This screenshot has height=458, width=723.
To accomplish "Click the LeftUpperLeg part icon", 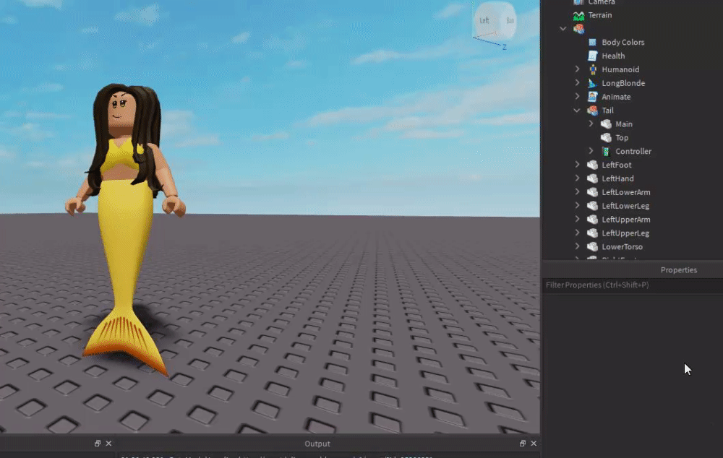I will [593, 233].
